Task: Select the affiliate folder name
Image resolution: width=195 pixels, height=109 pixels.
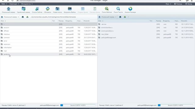Action: 6,31
